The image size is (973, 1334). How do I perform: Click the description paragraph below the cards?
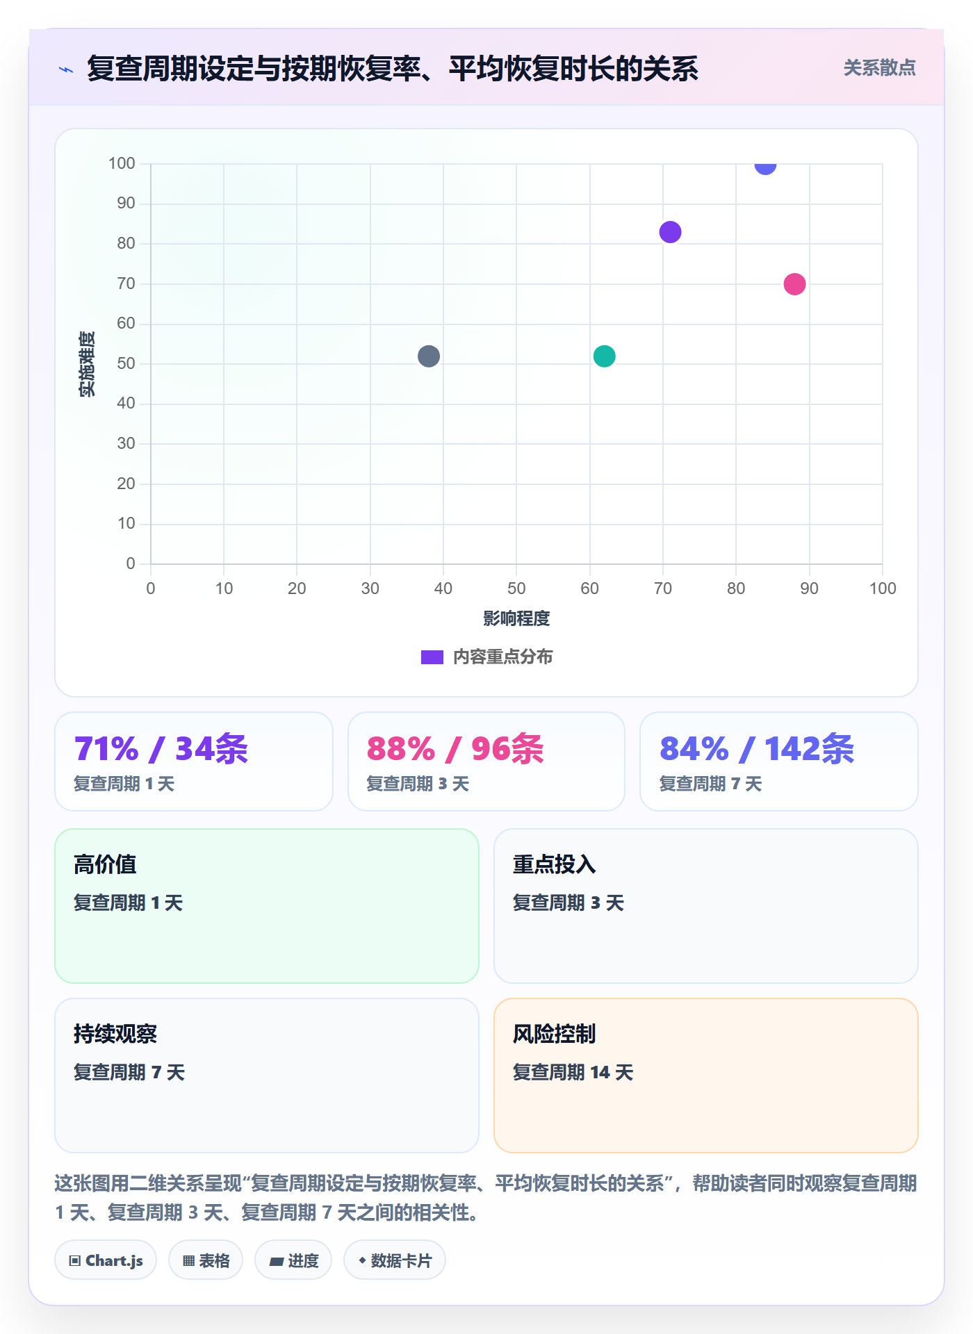pyautogui.click(x=486, y=1198)
